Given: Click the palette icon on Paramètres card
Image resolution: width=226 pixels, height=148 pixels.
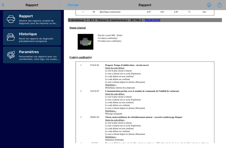Looking at the screenshot, I should [x=11, y=55].
